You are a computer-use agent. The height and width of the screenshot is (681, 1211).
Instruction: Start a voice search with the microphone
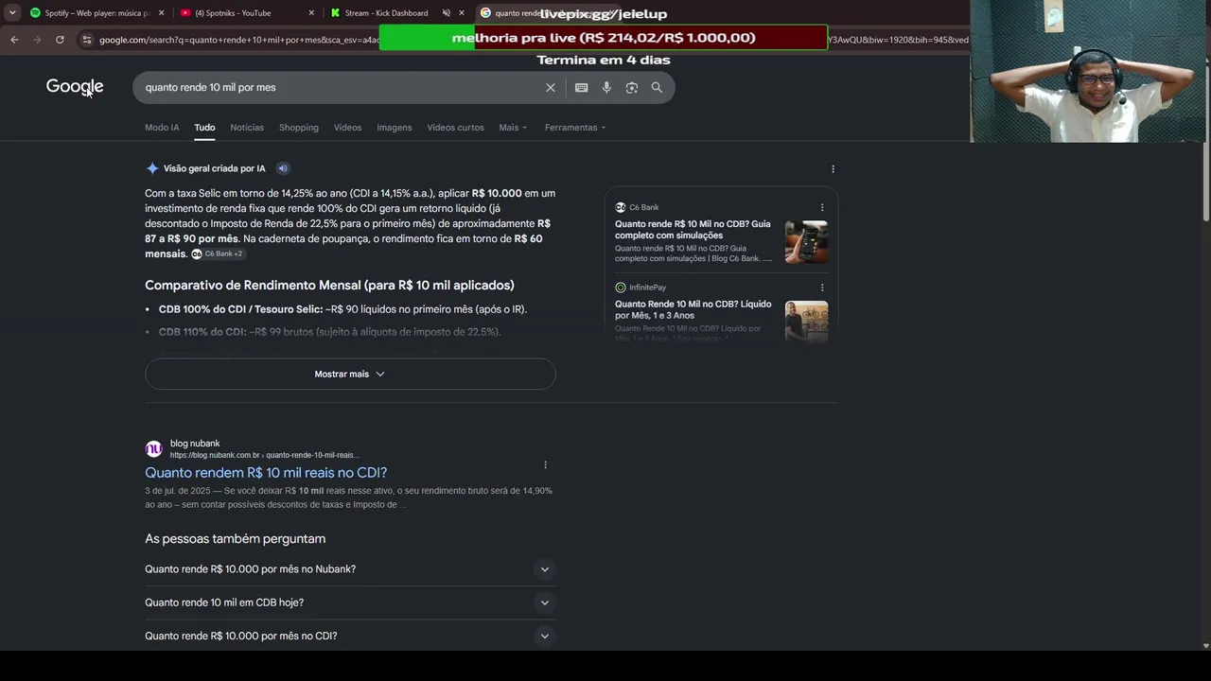[x=606, y=88]
